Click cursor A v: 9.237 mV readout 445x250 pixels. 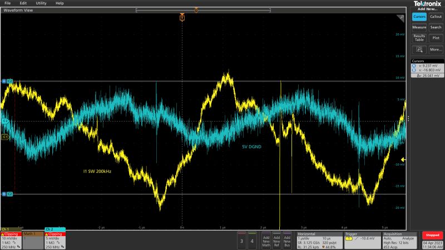(427, 66)
